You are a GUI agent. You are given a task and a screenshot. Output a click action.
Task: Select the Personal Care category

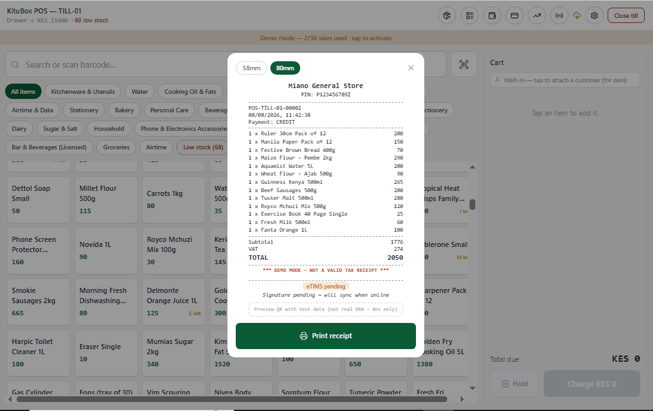[169, 110]
